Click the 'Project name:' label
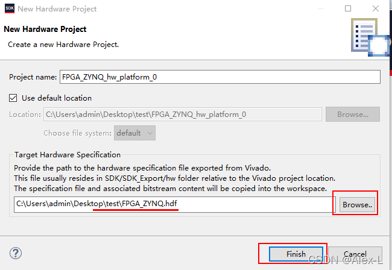This screenshot has width=392, height=270. click(33, 77)
